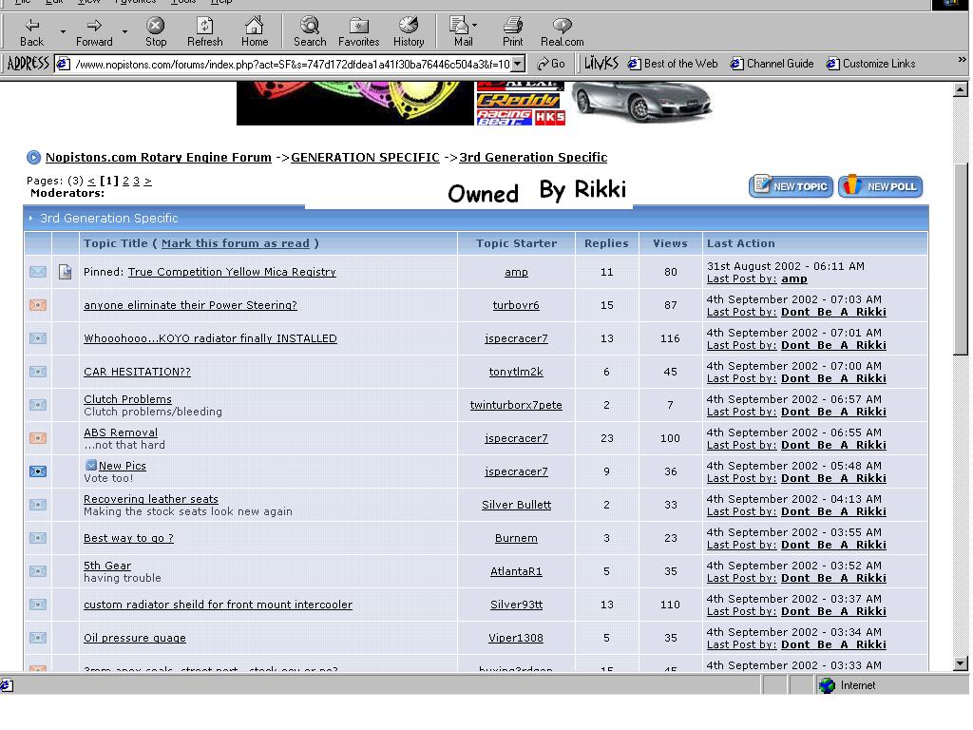Click 'Mark this forum as read' link

(x=235, y=243)
